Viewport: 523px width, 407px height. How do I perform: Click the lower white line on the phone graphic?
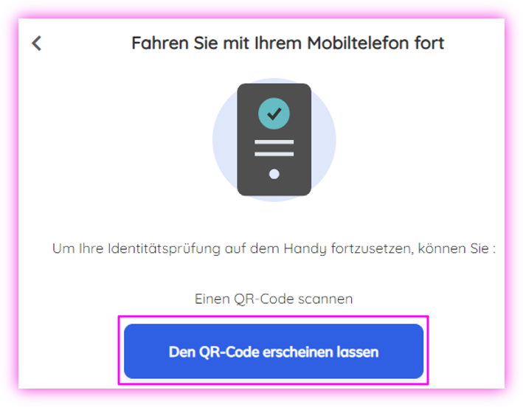click(274, 154)
